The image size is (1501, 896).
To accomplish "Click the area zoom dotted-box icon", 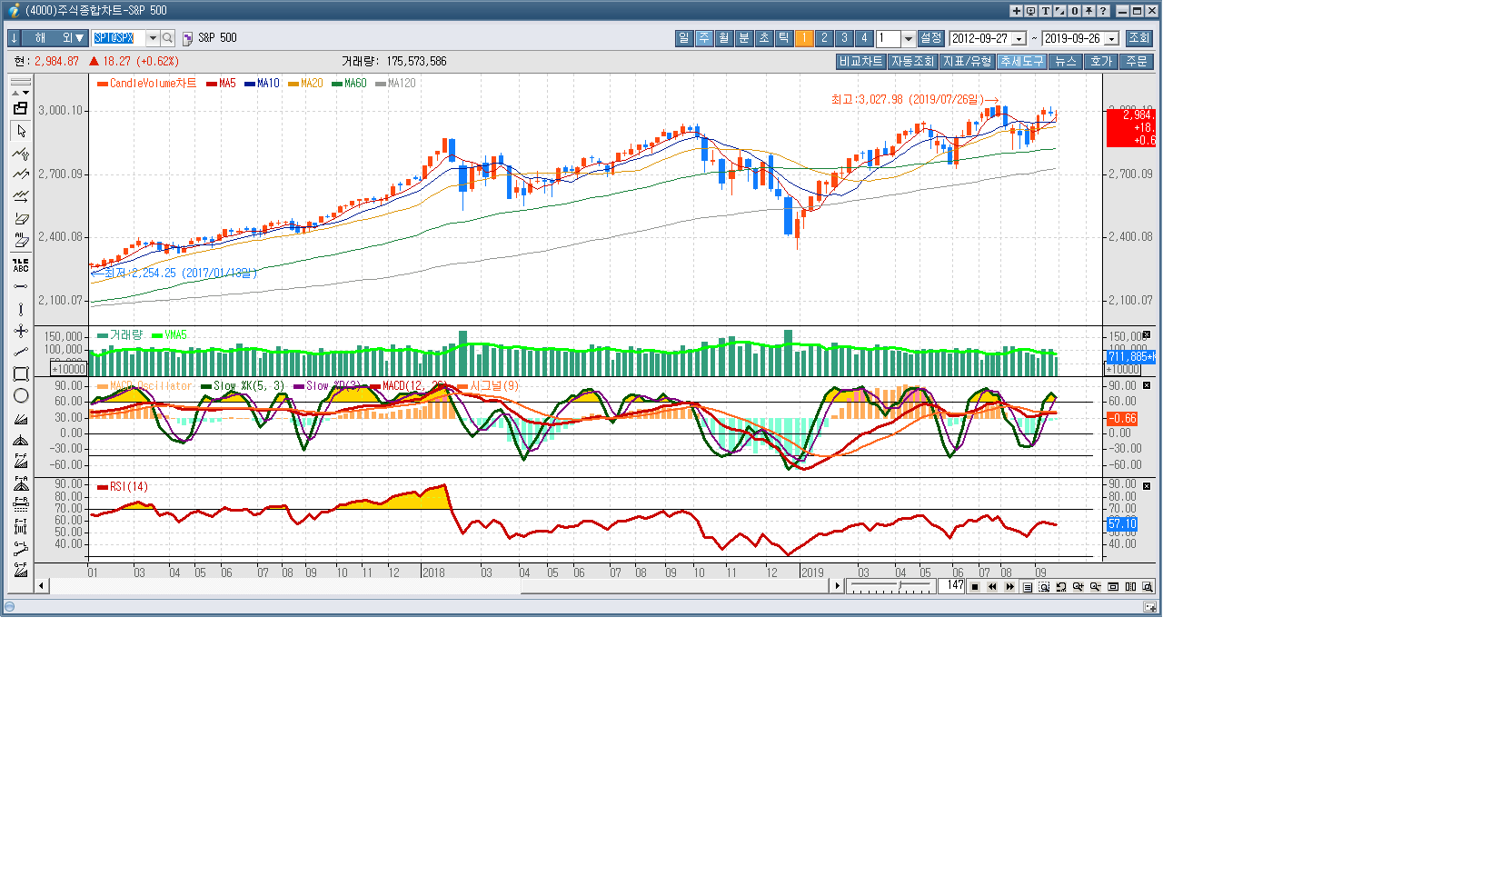I will click(1044, 587).
